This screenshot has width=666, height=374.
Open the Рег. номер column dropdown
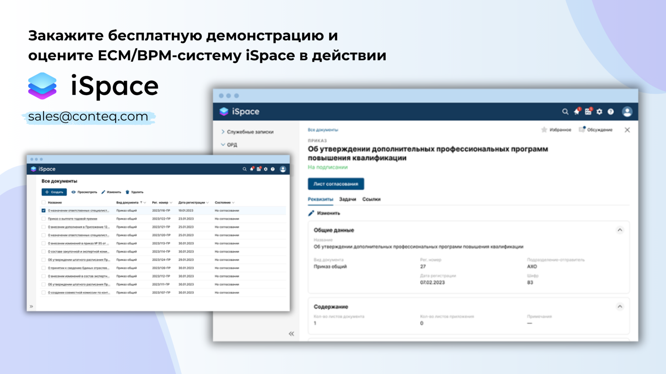171,203
